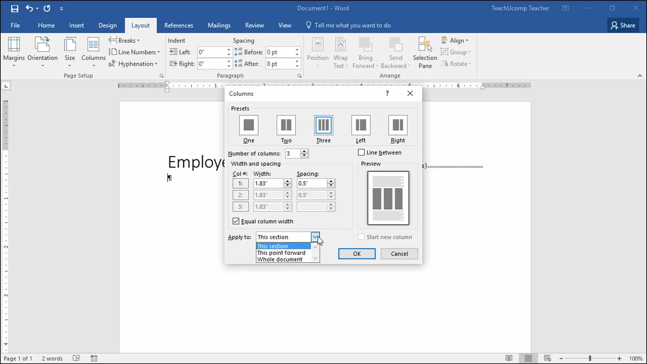Open the File menu tab
The width and height of the screenshot is (647, 364).
click(x=15, y=25)
